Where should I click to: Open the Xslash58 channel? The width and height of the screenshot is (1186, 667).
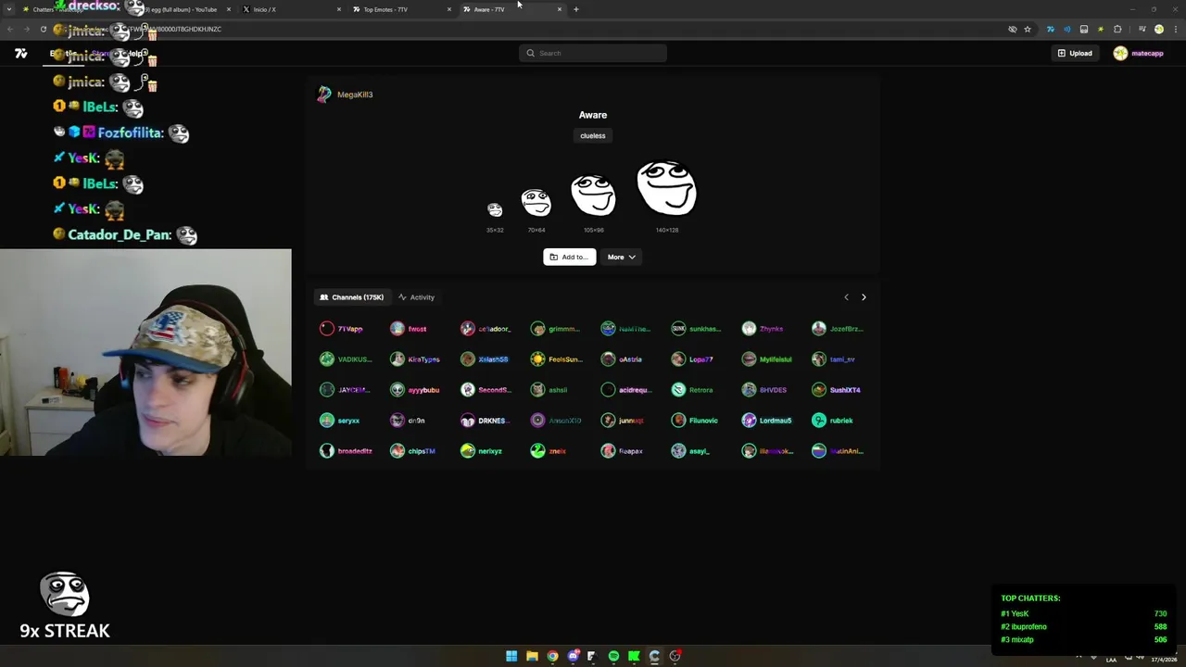[485, 359]
